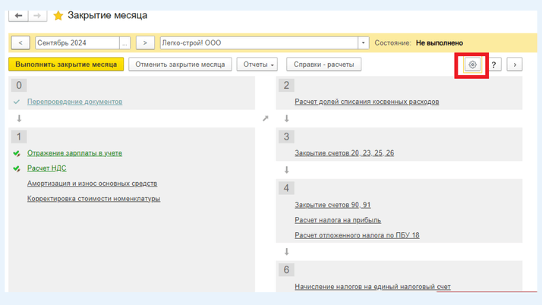Click the diagonal expand arrow icon
The height and width of the screenshot is (305, 542).
click(266, 118)
